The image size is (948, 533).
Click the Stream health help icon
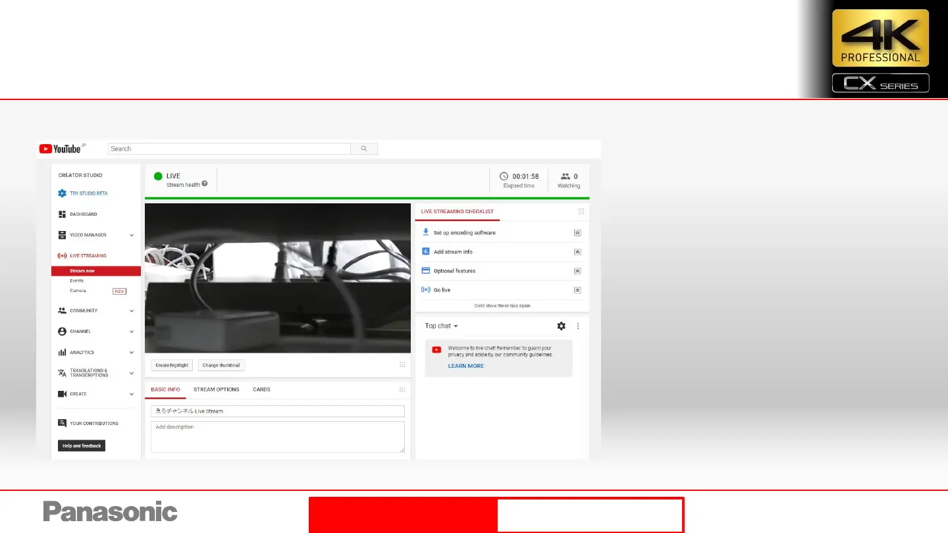(x=205, y=184)
